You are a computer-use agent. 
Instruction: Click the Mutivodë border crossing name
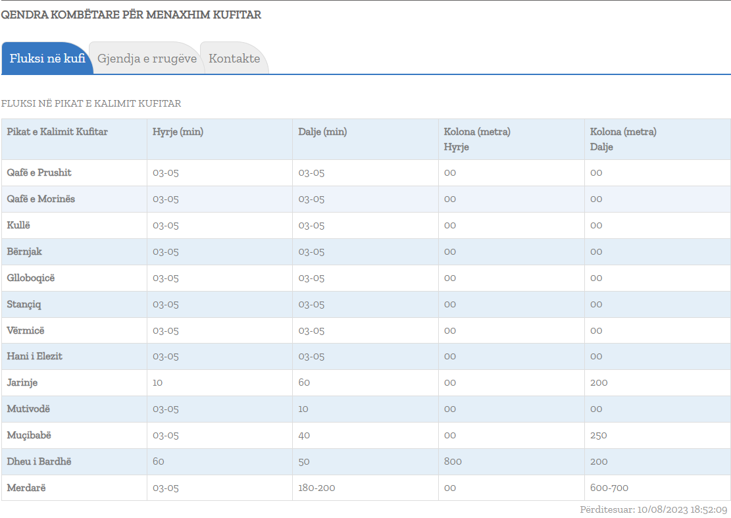tap(28, 409)
